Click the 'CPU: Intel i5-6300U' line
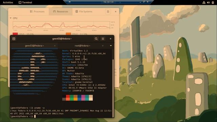Viewport: 217px width, 122px height. click(x=84, y=85)
